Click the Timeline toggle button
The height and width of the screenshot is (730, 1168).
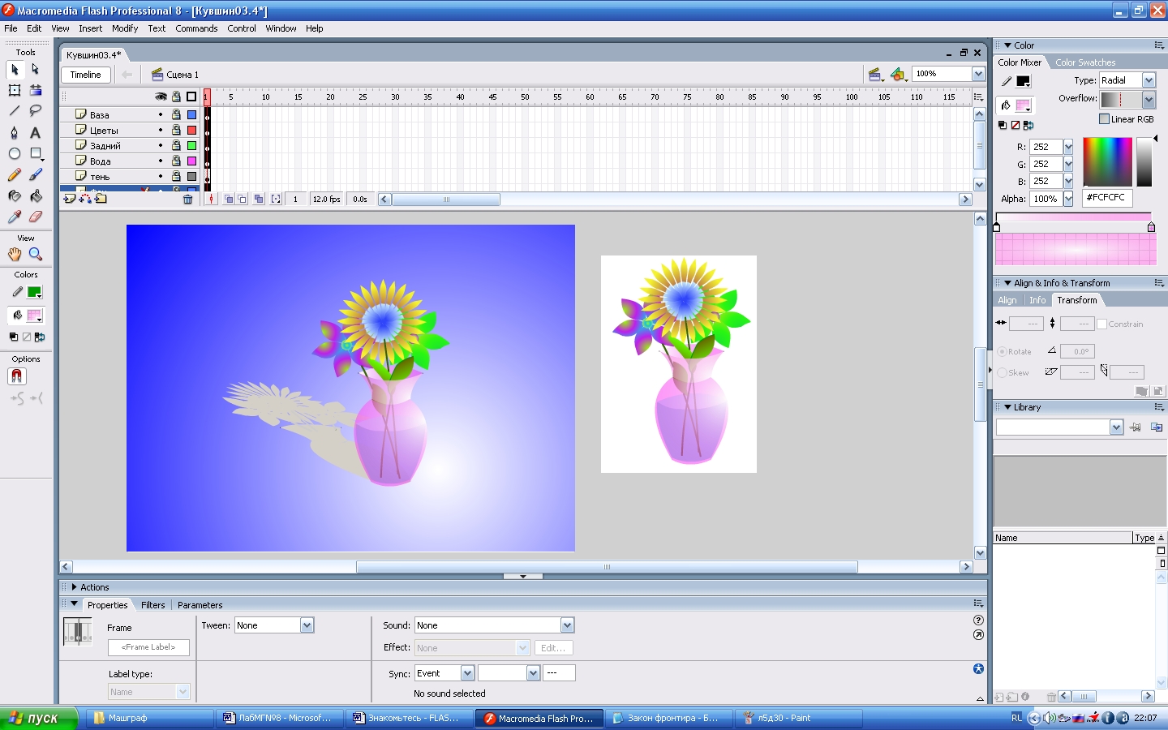pos(86,75)
